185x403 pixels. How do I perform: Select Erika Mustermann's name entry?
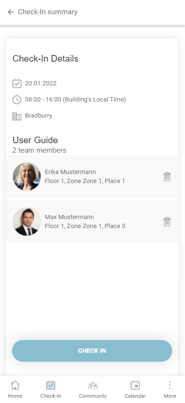[70, 172]
